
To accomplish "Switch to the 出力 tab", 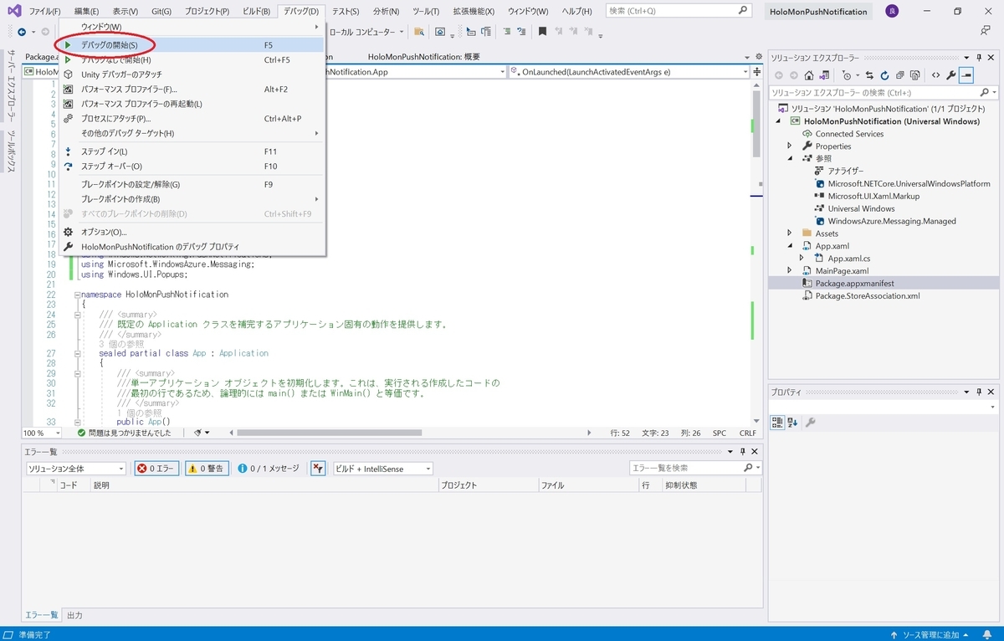I will point(74,615).
